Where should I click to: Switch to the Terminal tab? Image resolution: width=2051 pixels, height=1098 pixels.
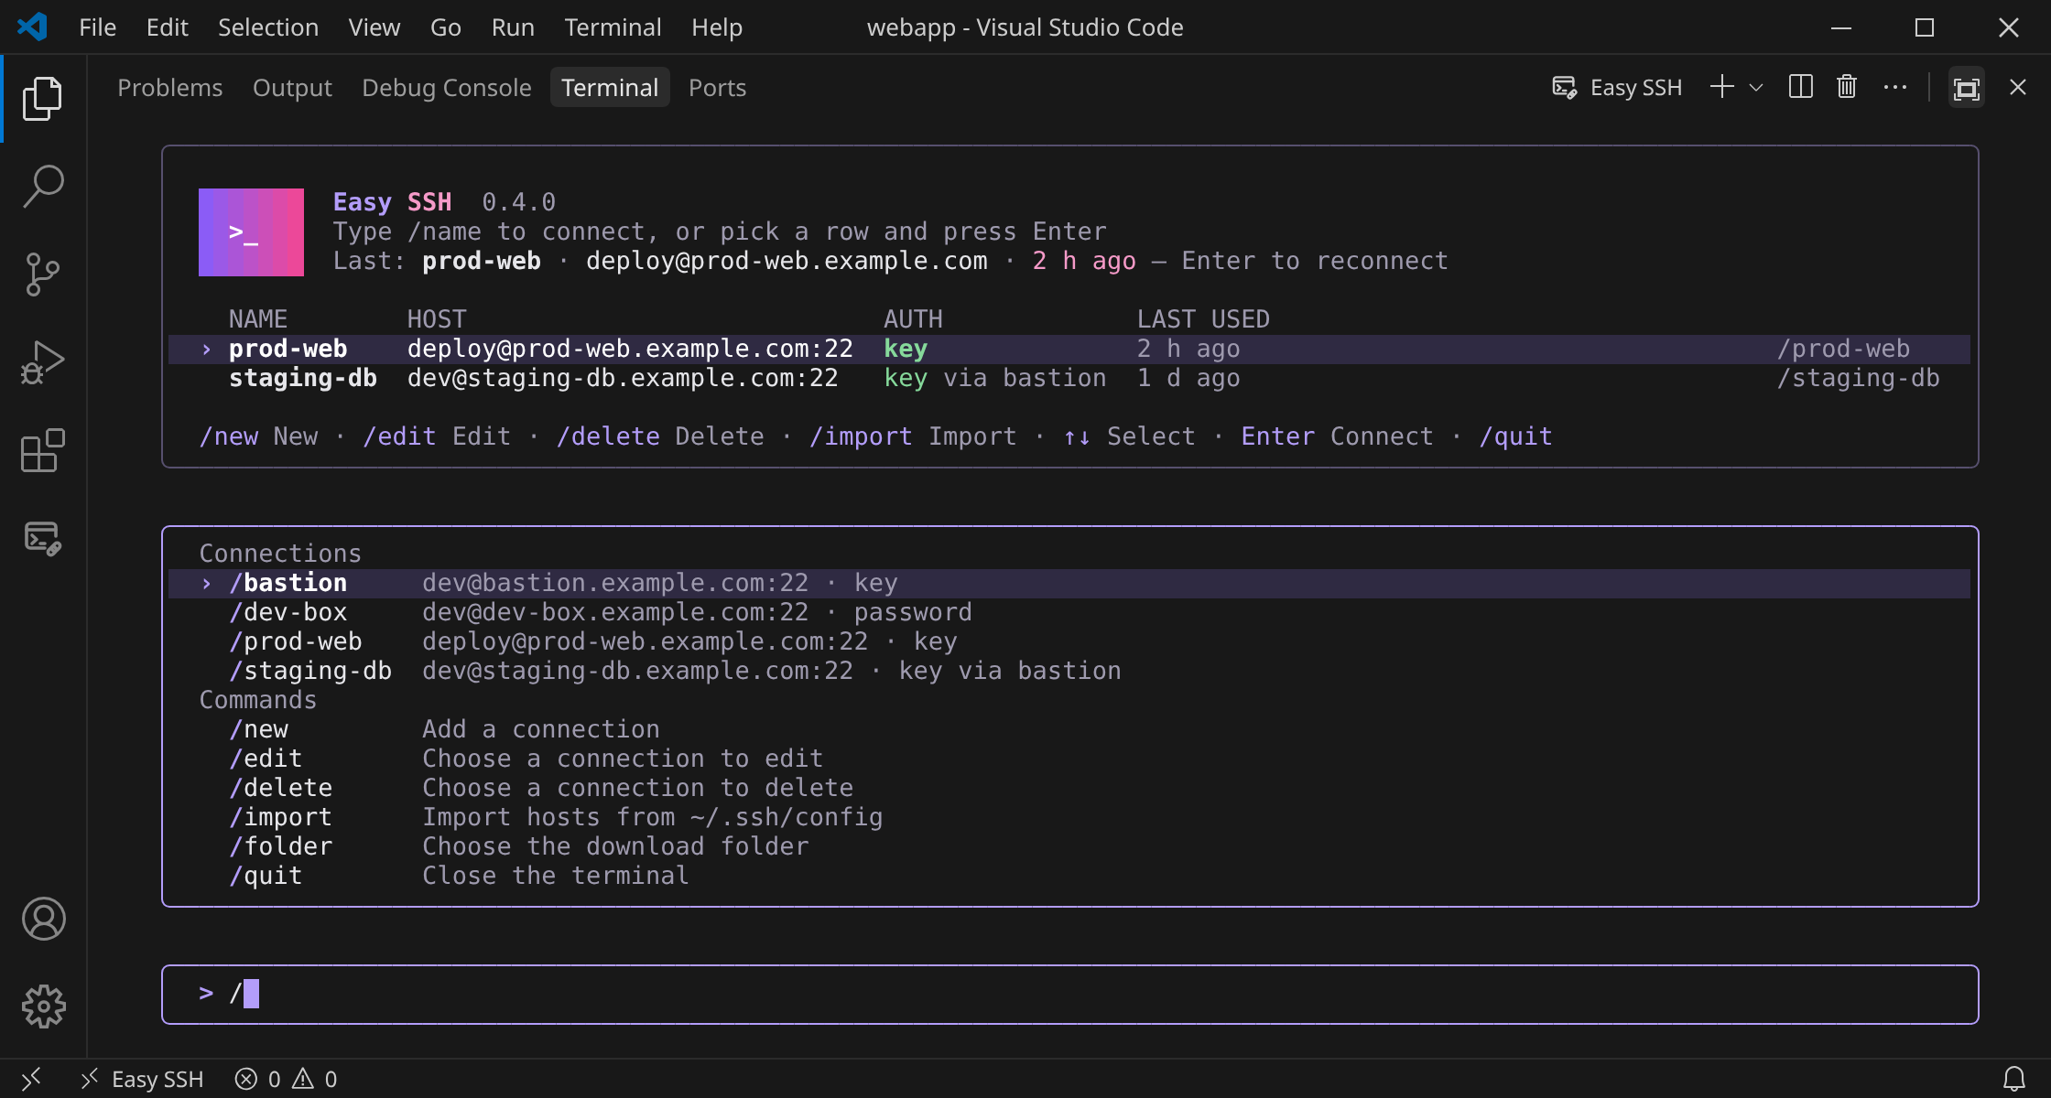pyautogui.click(x=610, y=87)
